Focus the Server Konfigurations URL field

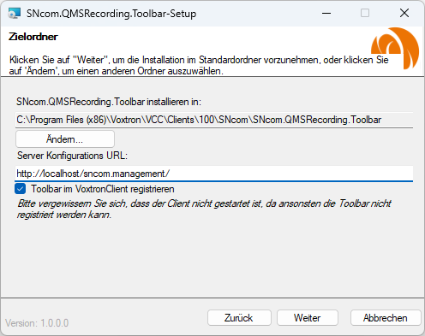pyautogui.click(x=214, y=174)
